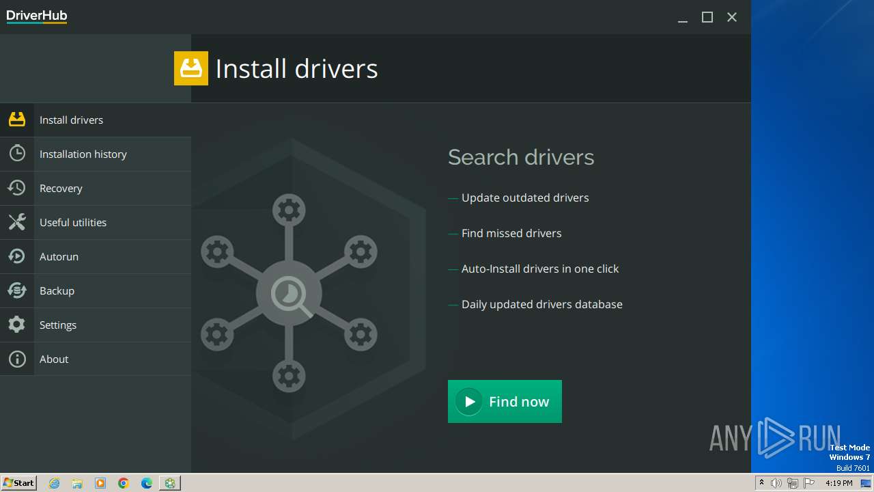
Task: Open media player taskbar icon
Action: pyautogui.click(x=100, y=483)
